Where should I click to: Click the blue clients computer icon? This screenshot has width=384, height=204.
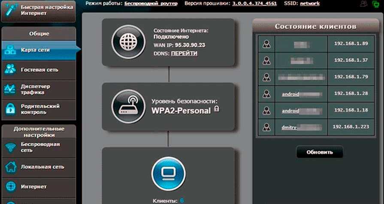[x=169, y=174]
